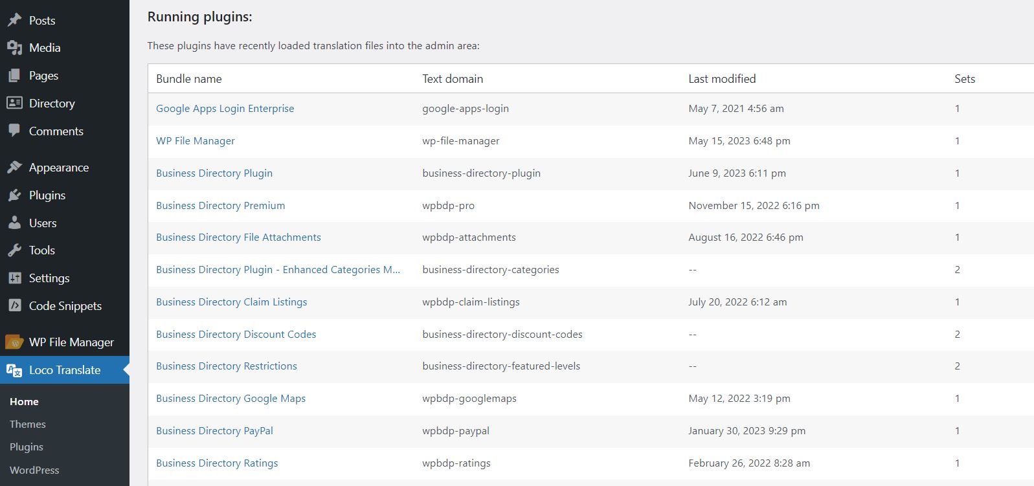The height and width of the screenshot is (486, 1034).
Task: Open the Comments menu
Action: click(x=56, y=131)
